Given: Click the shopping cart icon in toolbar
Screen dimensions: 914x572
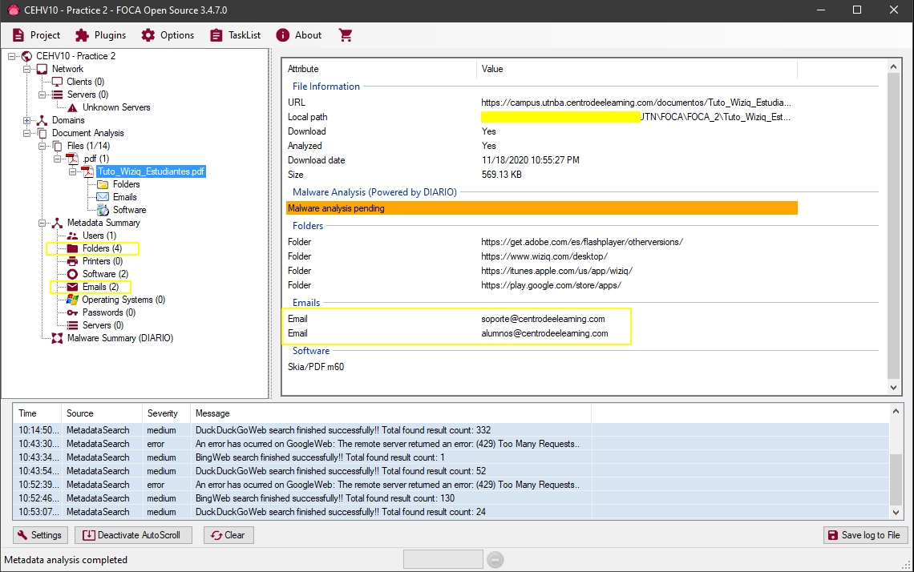Looking at the screenshot, I should (x=346, y=35).
